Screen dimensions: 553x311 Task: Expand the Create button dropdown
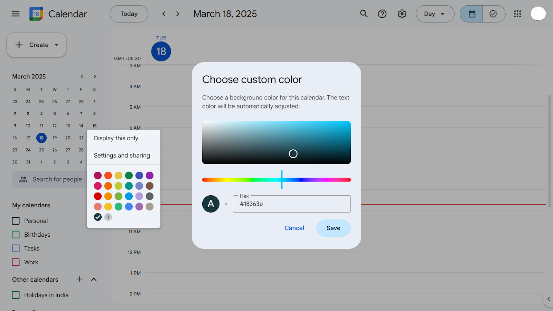[56, 45]
